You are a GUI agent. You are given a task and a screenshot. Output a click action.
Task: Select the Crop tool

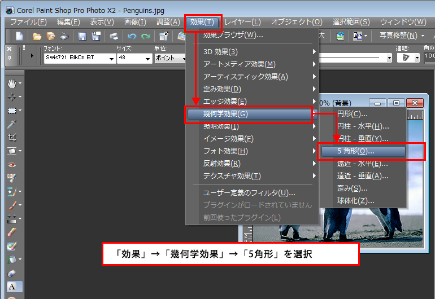(x=12, y=138)
